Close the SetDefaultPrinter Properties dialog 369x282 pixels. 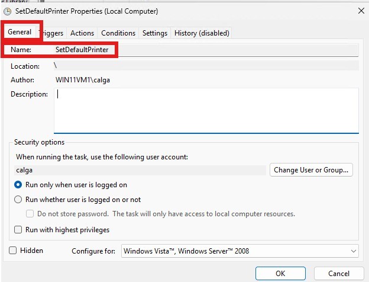pos(361,11)
